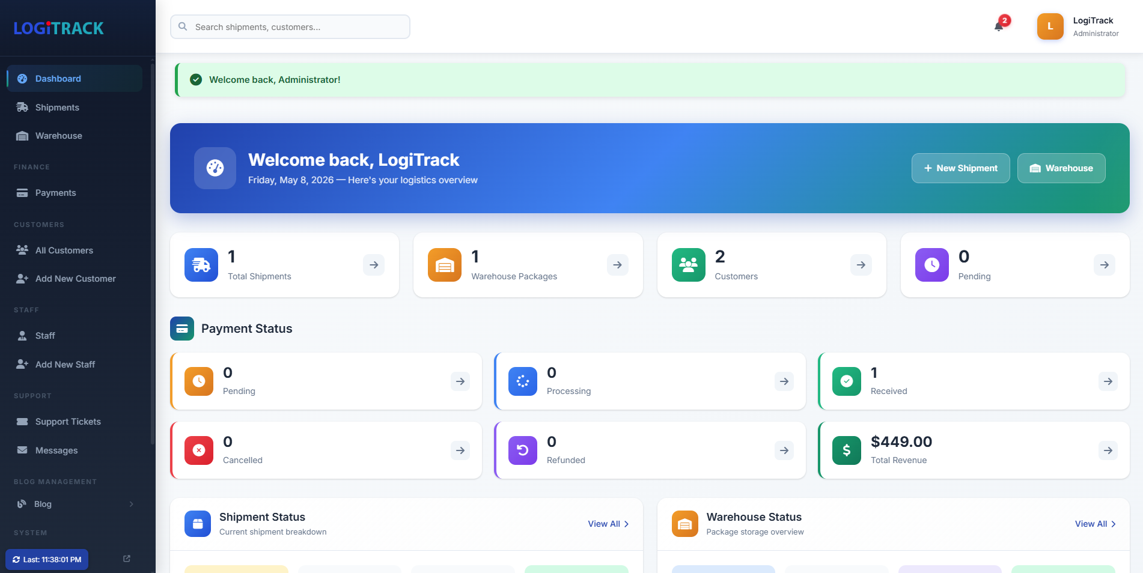The width and height of the screenshot is (1143, 573).
Task: Click the LogiTrack logo
Action: point(58,28)
